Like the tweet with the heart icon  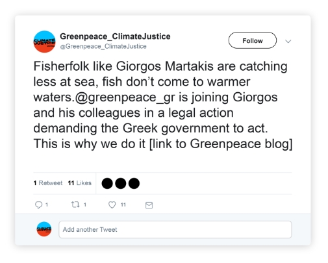click(x=112, y=205)
